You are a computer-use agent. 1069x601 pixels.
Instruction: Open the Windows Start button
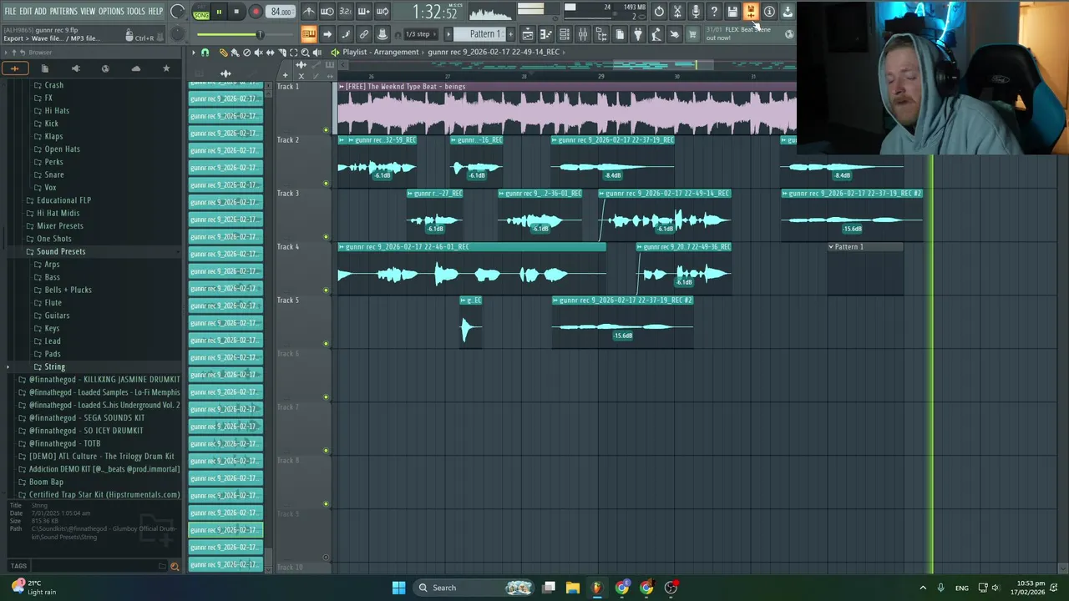(398, 588)
